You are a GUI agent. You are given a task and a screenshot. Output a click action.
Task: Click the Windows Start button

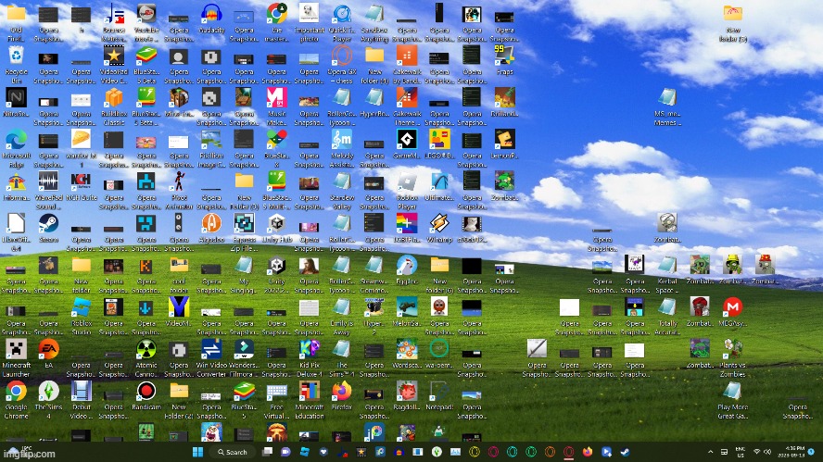(x=198, y=452)
